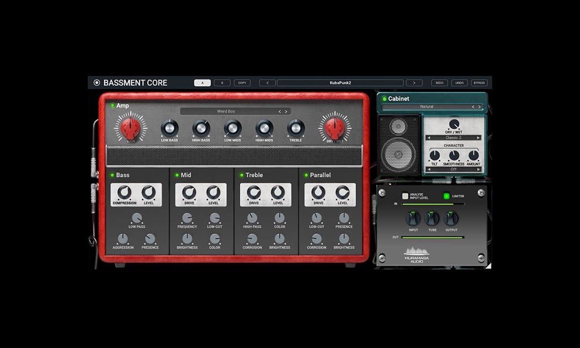The width and height of the screenshot is (580, 348).
Task: Click right arrow beside Off selector
Action: pos(478,169)
